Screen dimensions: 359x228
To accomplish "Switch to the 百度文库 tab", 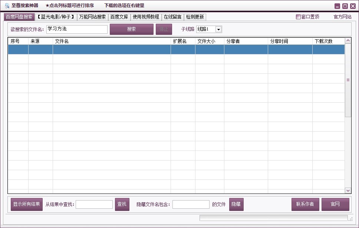I will click(119, 17).
